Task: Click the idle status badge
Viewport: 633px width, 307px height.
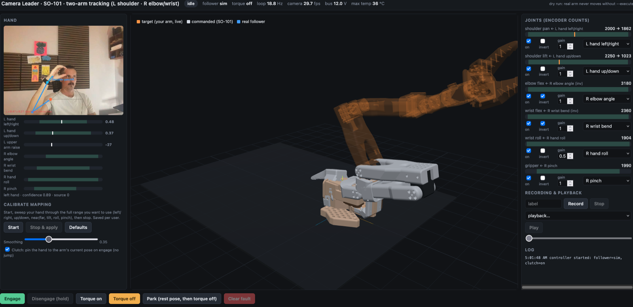Action: (191, 4)
